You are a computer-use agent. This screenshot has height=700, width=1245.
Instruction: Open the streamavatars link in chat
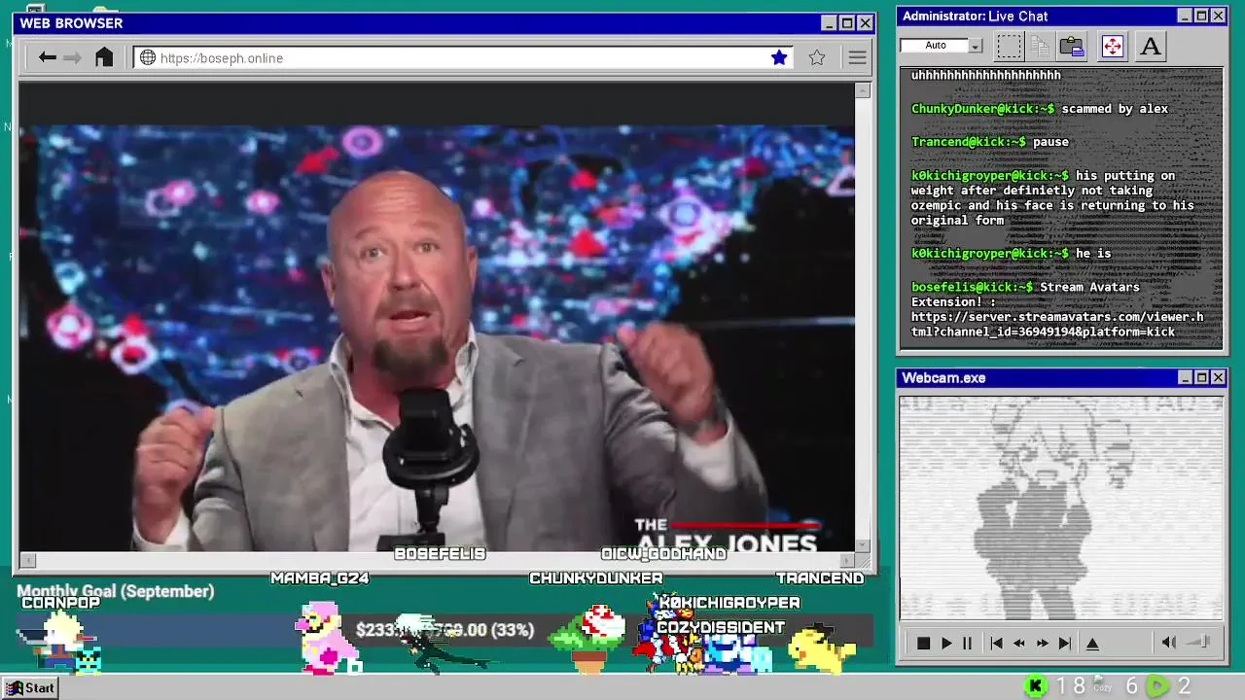click(1057, 324)
